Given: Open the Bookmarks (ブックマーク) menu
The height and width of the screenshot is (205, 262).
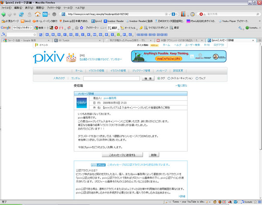Looking at the screenshot, I should pos(54,8).
